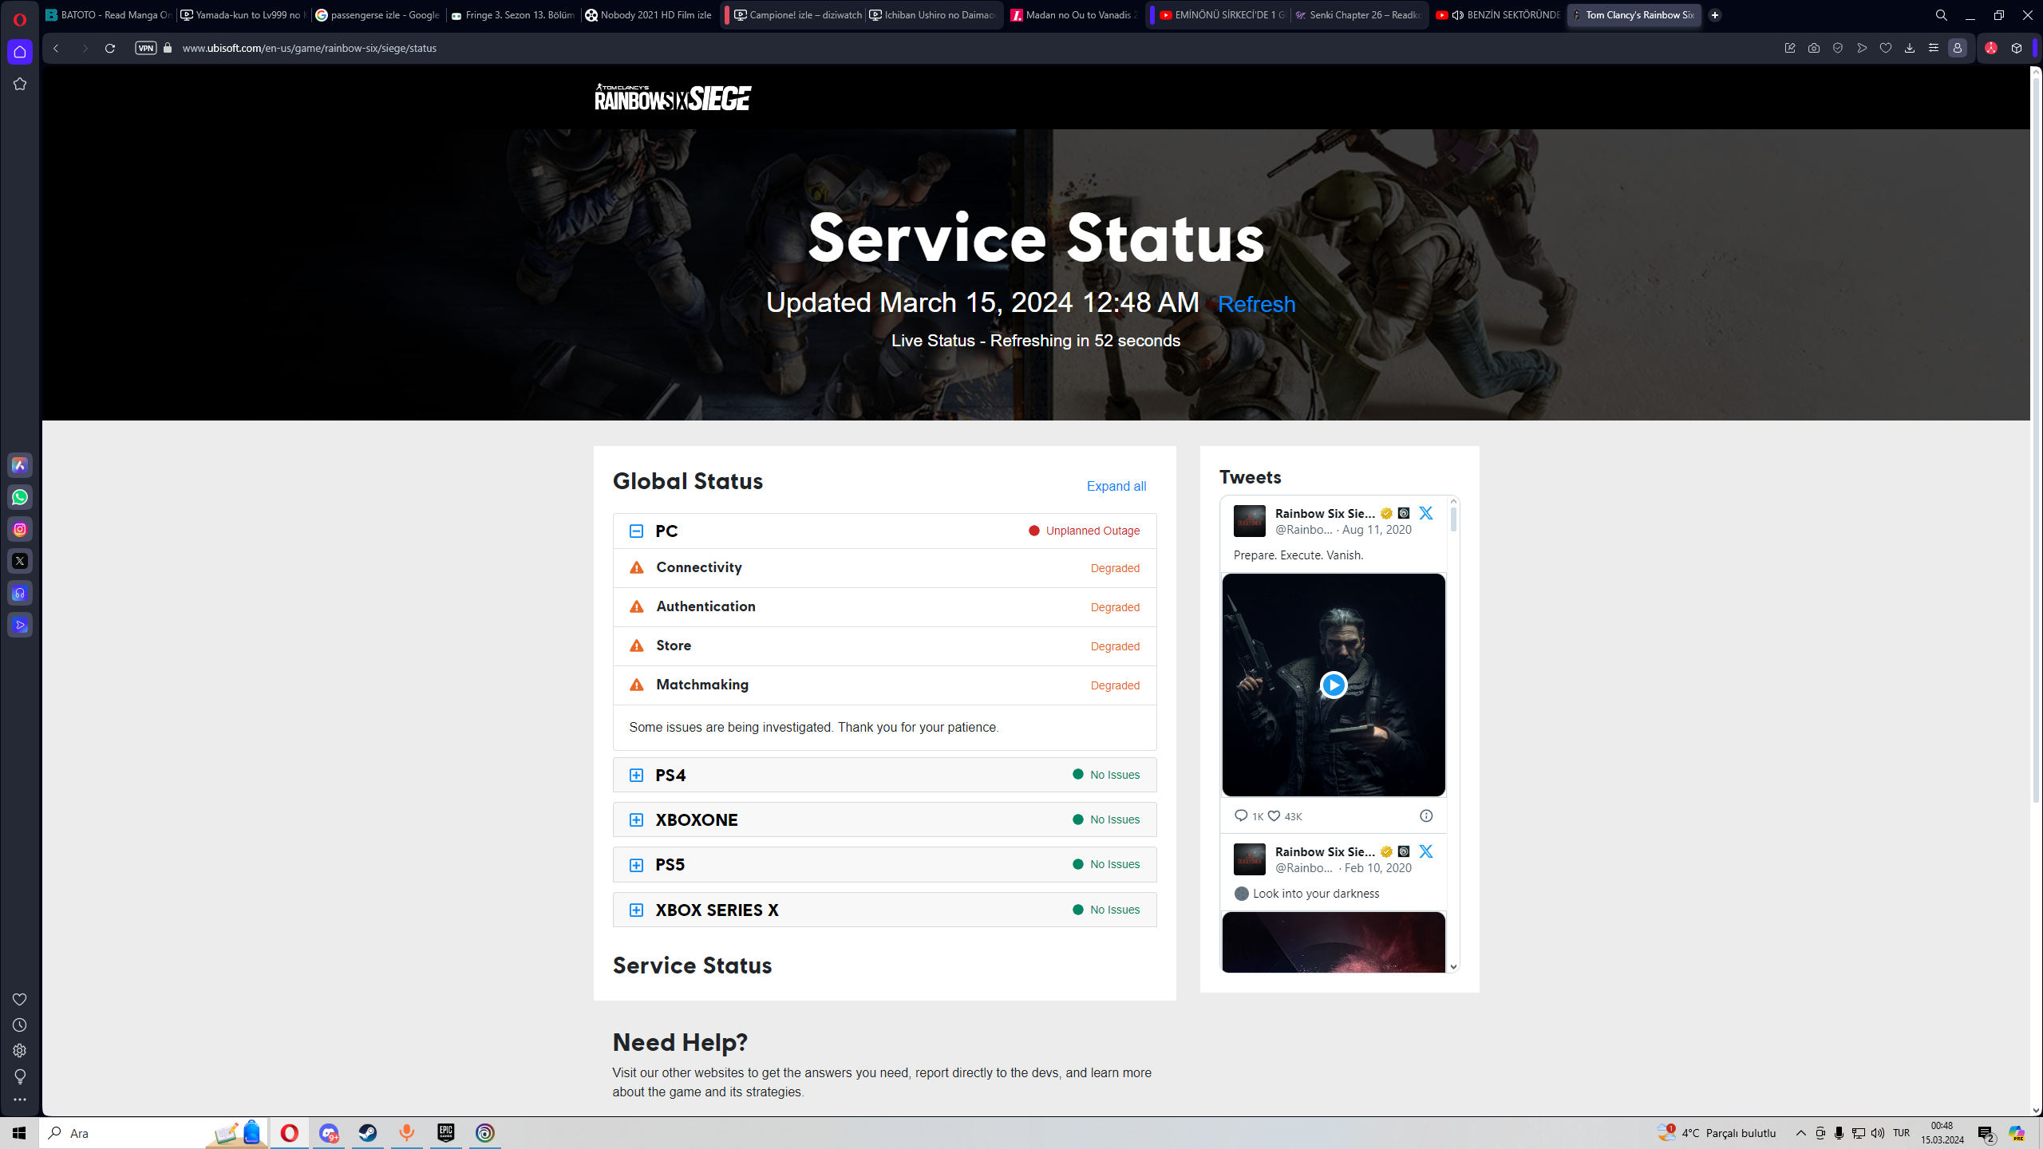Expand the PS4 status section
The height and width of the screenshot is (1149, 2043).
(x=636, y=775)
